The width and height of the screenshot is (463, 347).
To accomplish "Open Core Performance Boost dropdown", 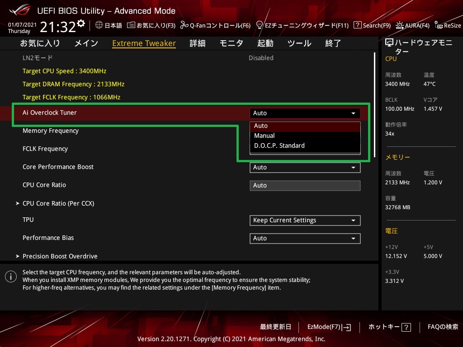I will (305, 167).
